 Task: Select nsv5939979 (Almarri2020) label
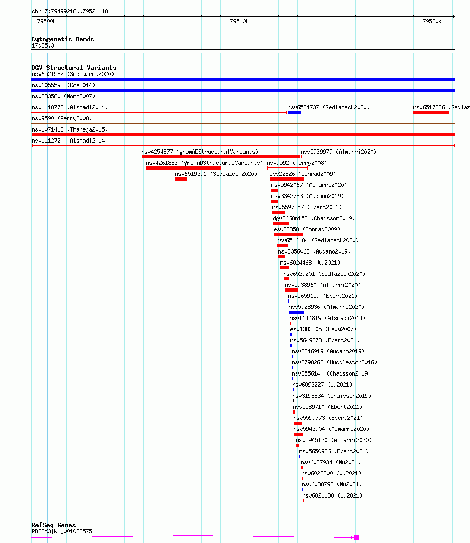339,152
